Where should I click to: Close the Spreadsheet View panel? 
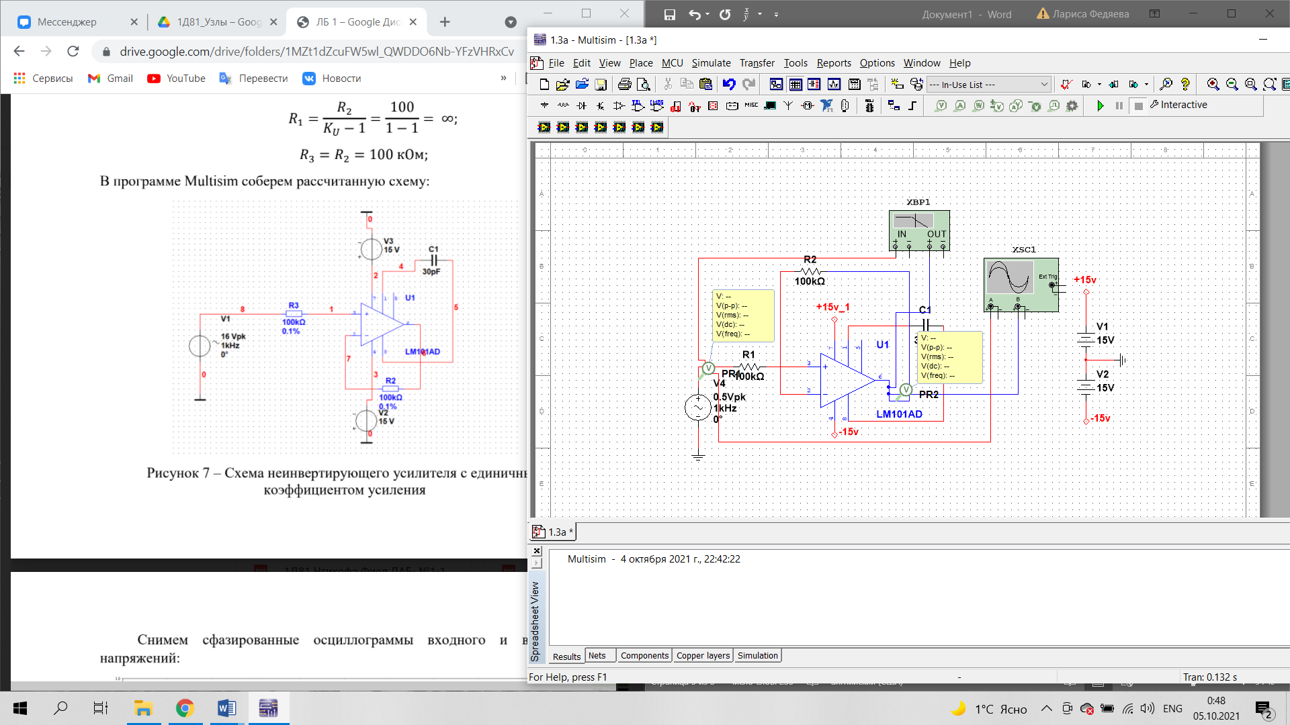coord(537,551)
